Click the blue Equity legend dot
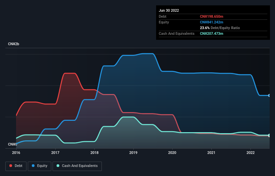Image resolution: width=275 pixels, height=176 pixels. pyautogui.click(x=33, y=166)
